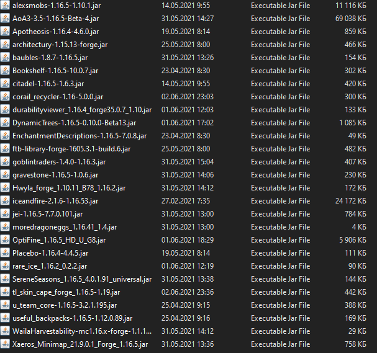Screen dimensions: 377x353
Task: Select file name gravestone-1.16.5-1.0.6.jar
Action: click(x=55, y=175)
